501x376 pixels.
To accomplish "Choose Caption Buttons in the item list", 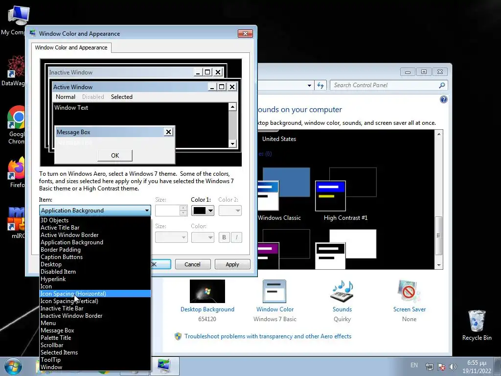I will (95, 257).
